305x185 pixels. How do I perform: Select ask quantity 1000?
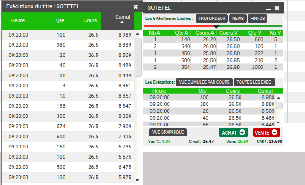click(x=257, y=67)
